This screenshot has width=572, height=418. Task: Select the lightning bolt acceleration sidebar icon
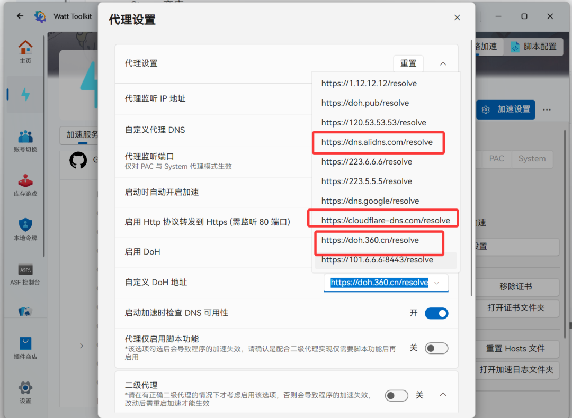(x=25, y=94)
